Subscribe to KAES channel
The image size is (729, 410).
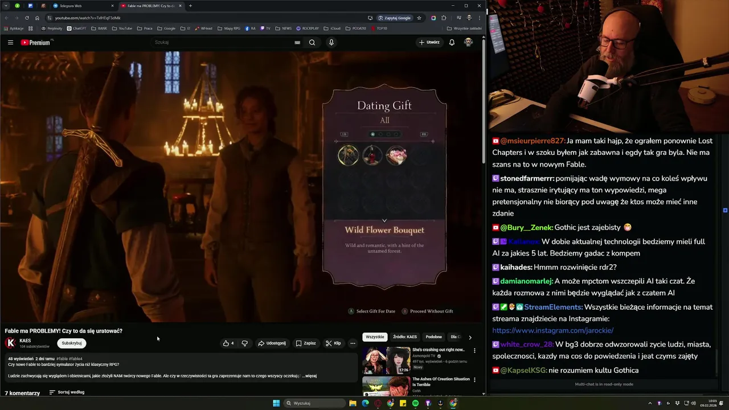pos(72,343)
